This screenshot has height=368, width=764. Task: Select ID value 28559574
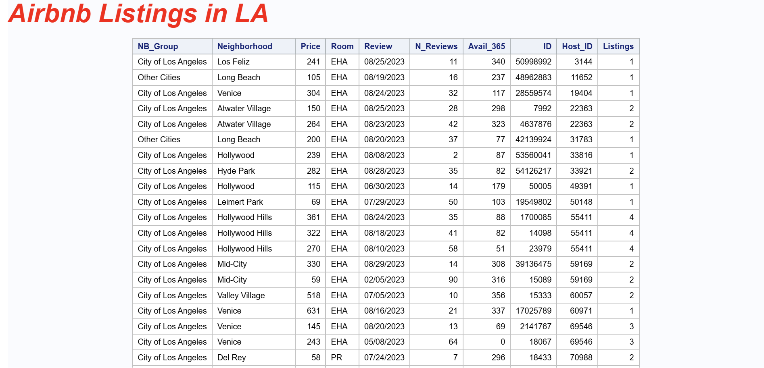(x=533, y=93)
